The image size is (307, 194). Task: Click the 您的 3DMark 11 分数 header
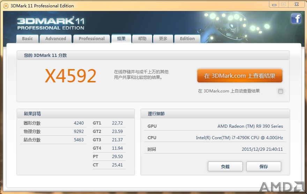(153, 55)
